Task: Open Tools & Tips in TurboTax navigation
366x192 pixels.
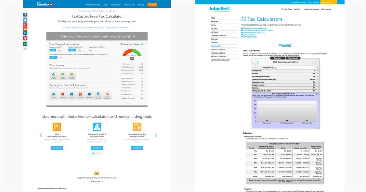Action: (x=116, y=5)
